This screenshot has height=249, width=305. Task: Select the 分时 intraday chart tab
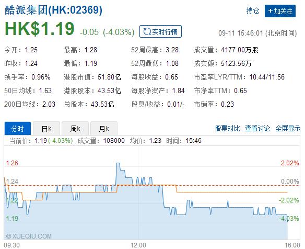pos(18,129)
